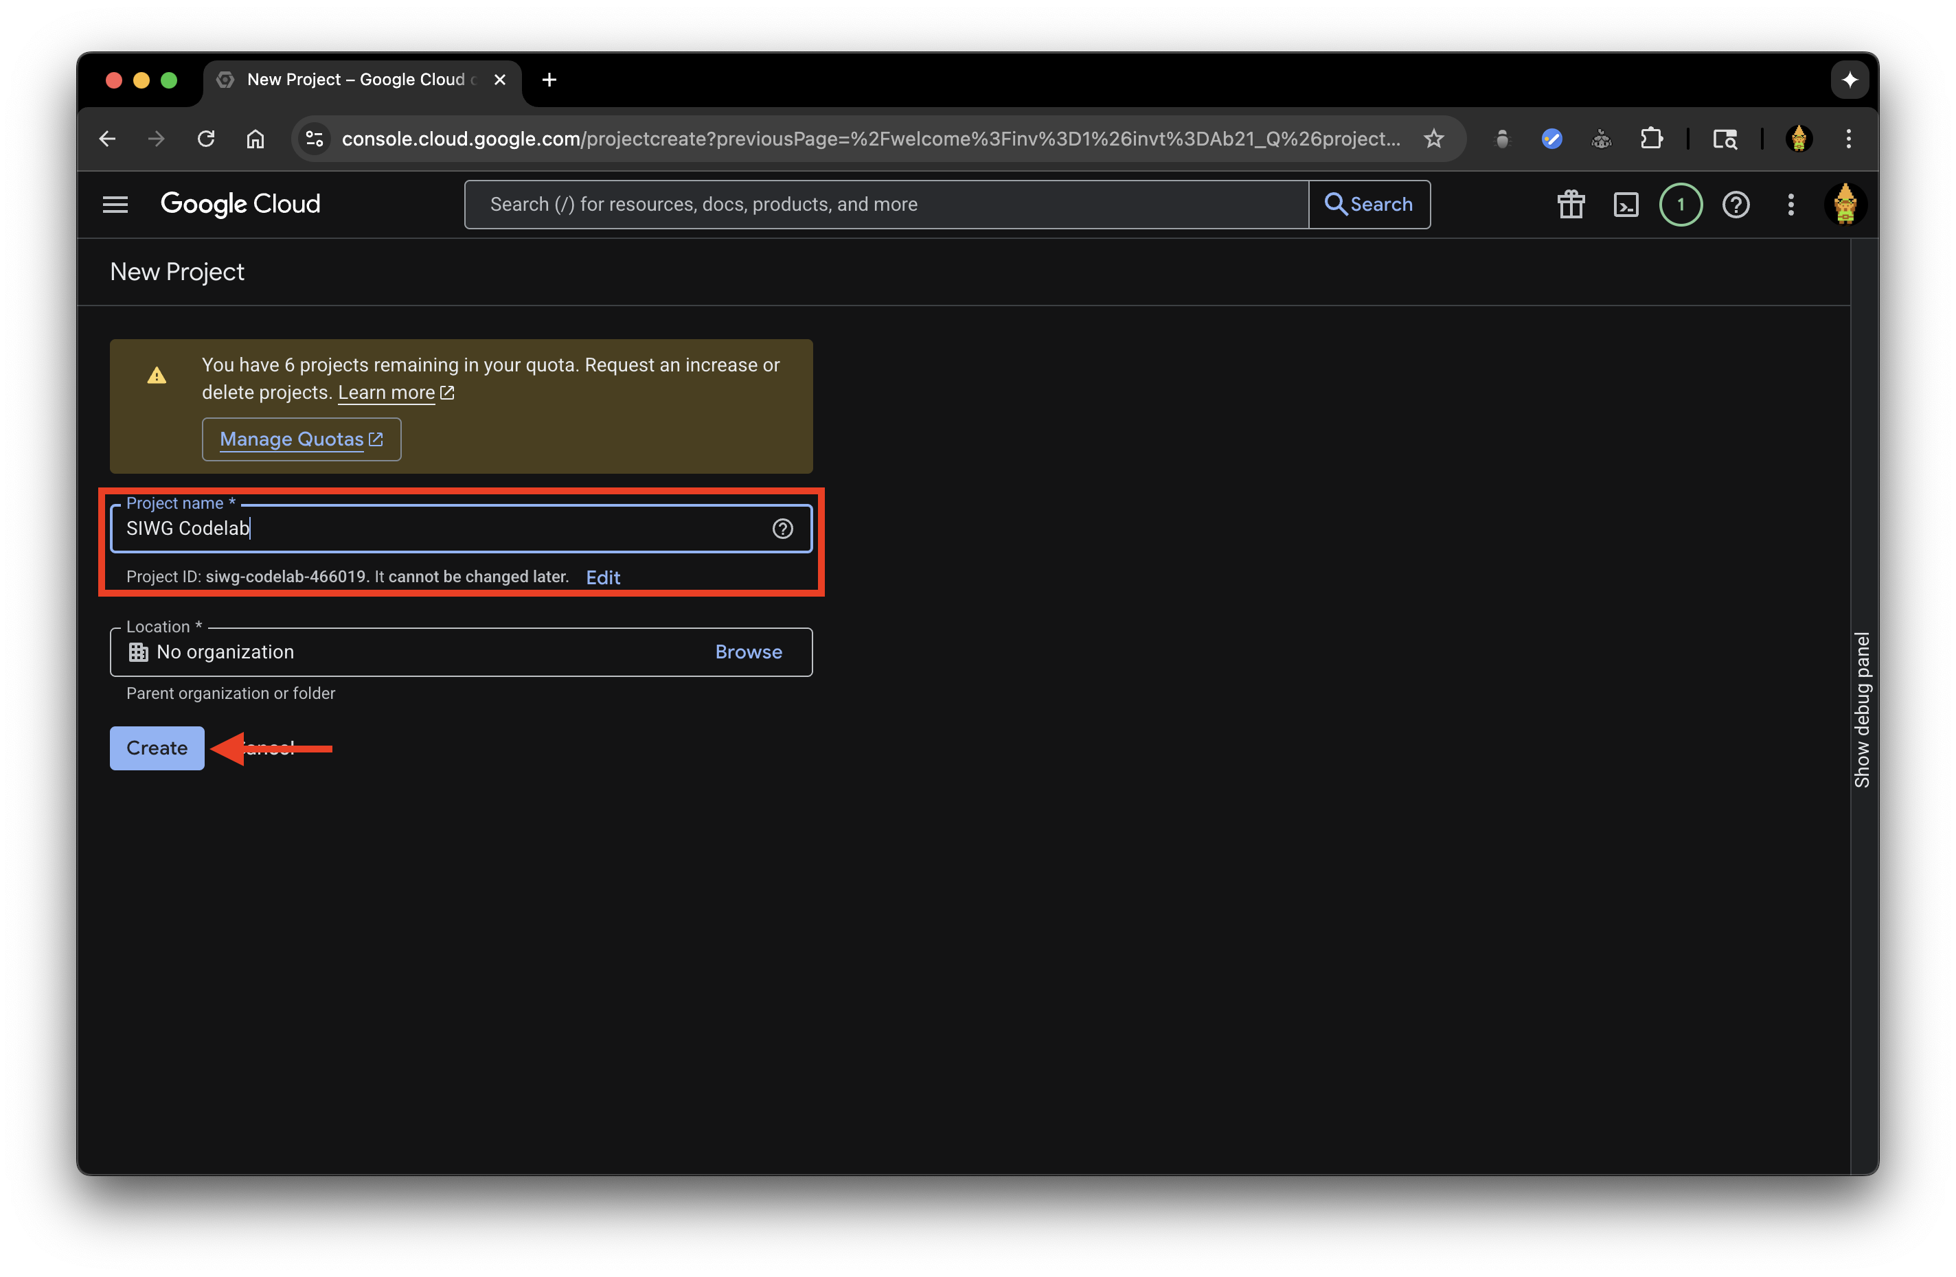Click project name help tooltip icon
The image size is (1956, 1277).
782,529
